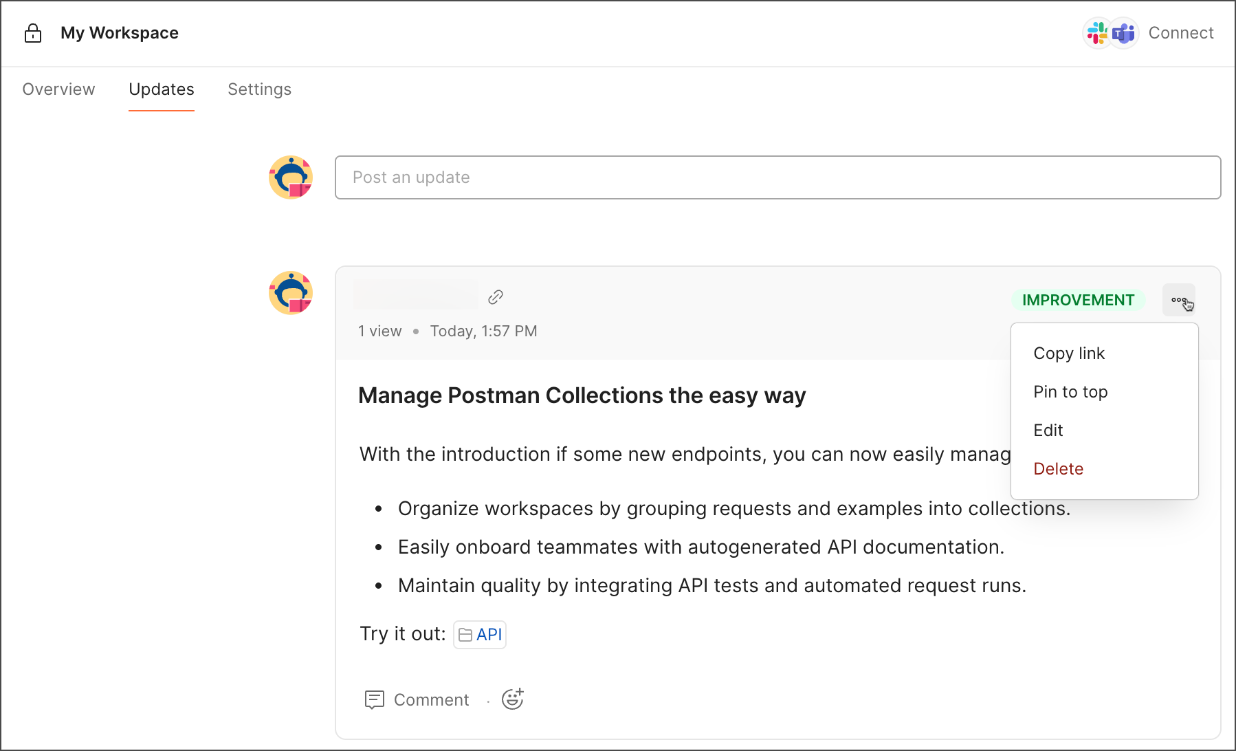Click the 'Today, 1:57 PM' timestamp
The height and width of the screenshot is (751, 1236).
(x=483, y=331)
